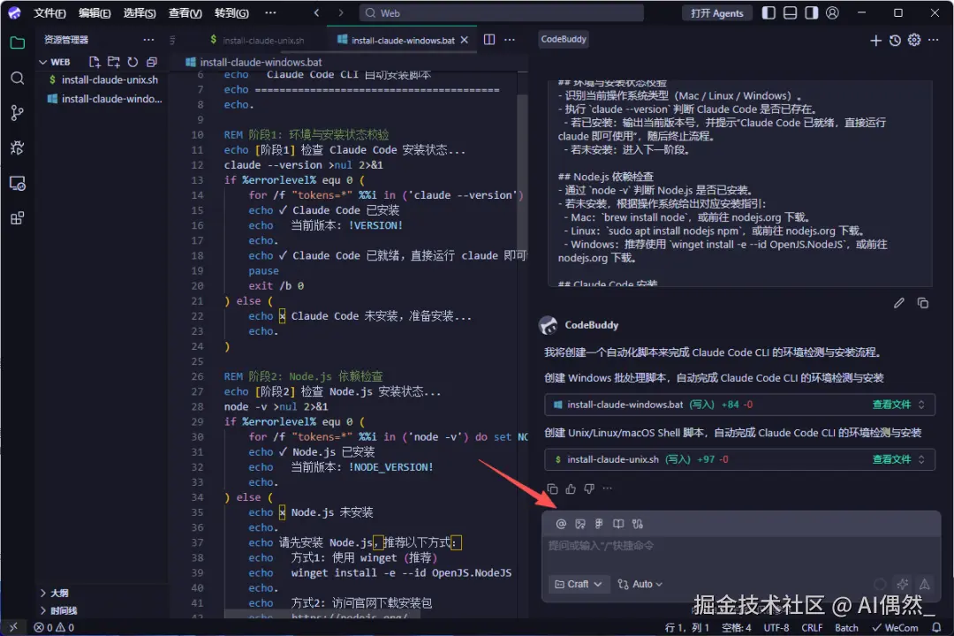Open account profile icon in title bar

pos(833,12)
